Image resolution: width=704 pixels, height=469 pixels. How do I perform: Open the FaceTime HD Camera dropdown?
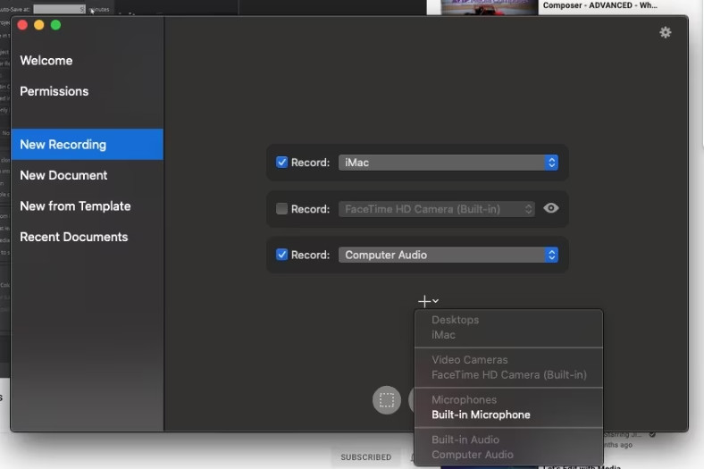pos(436,209)
